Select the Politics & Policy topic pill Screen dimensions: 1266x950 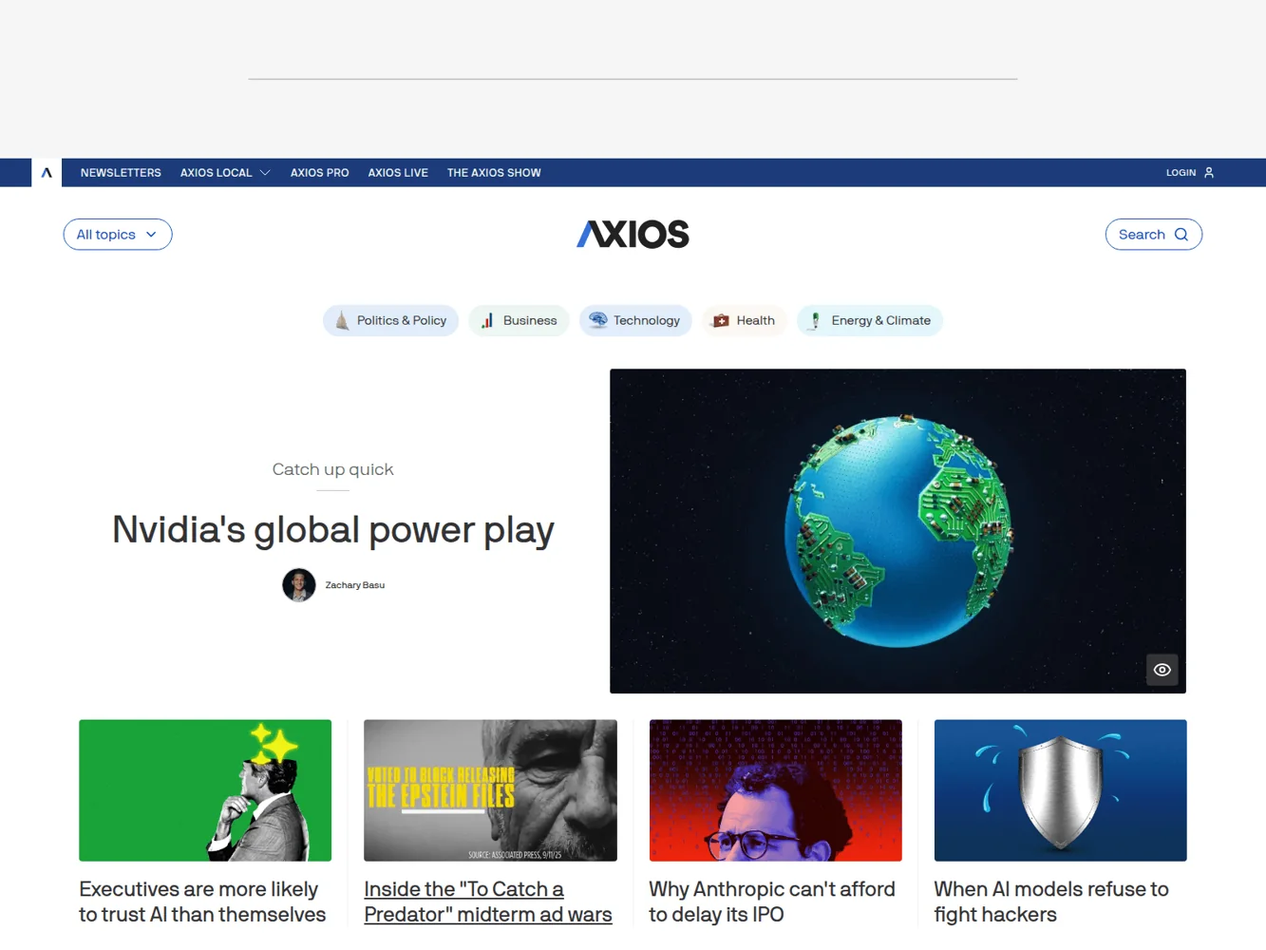(x=391, y=321)
